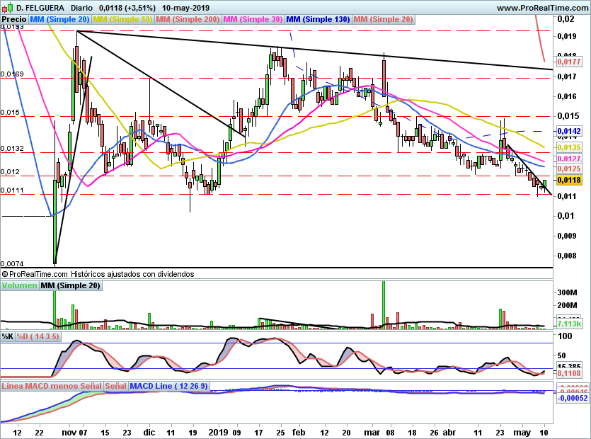Select the pink MM (Simple 30) label
Screen dimensions: 591x439
click(253, 19)
